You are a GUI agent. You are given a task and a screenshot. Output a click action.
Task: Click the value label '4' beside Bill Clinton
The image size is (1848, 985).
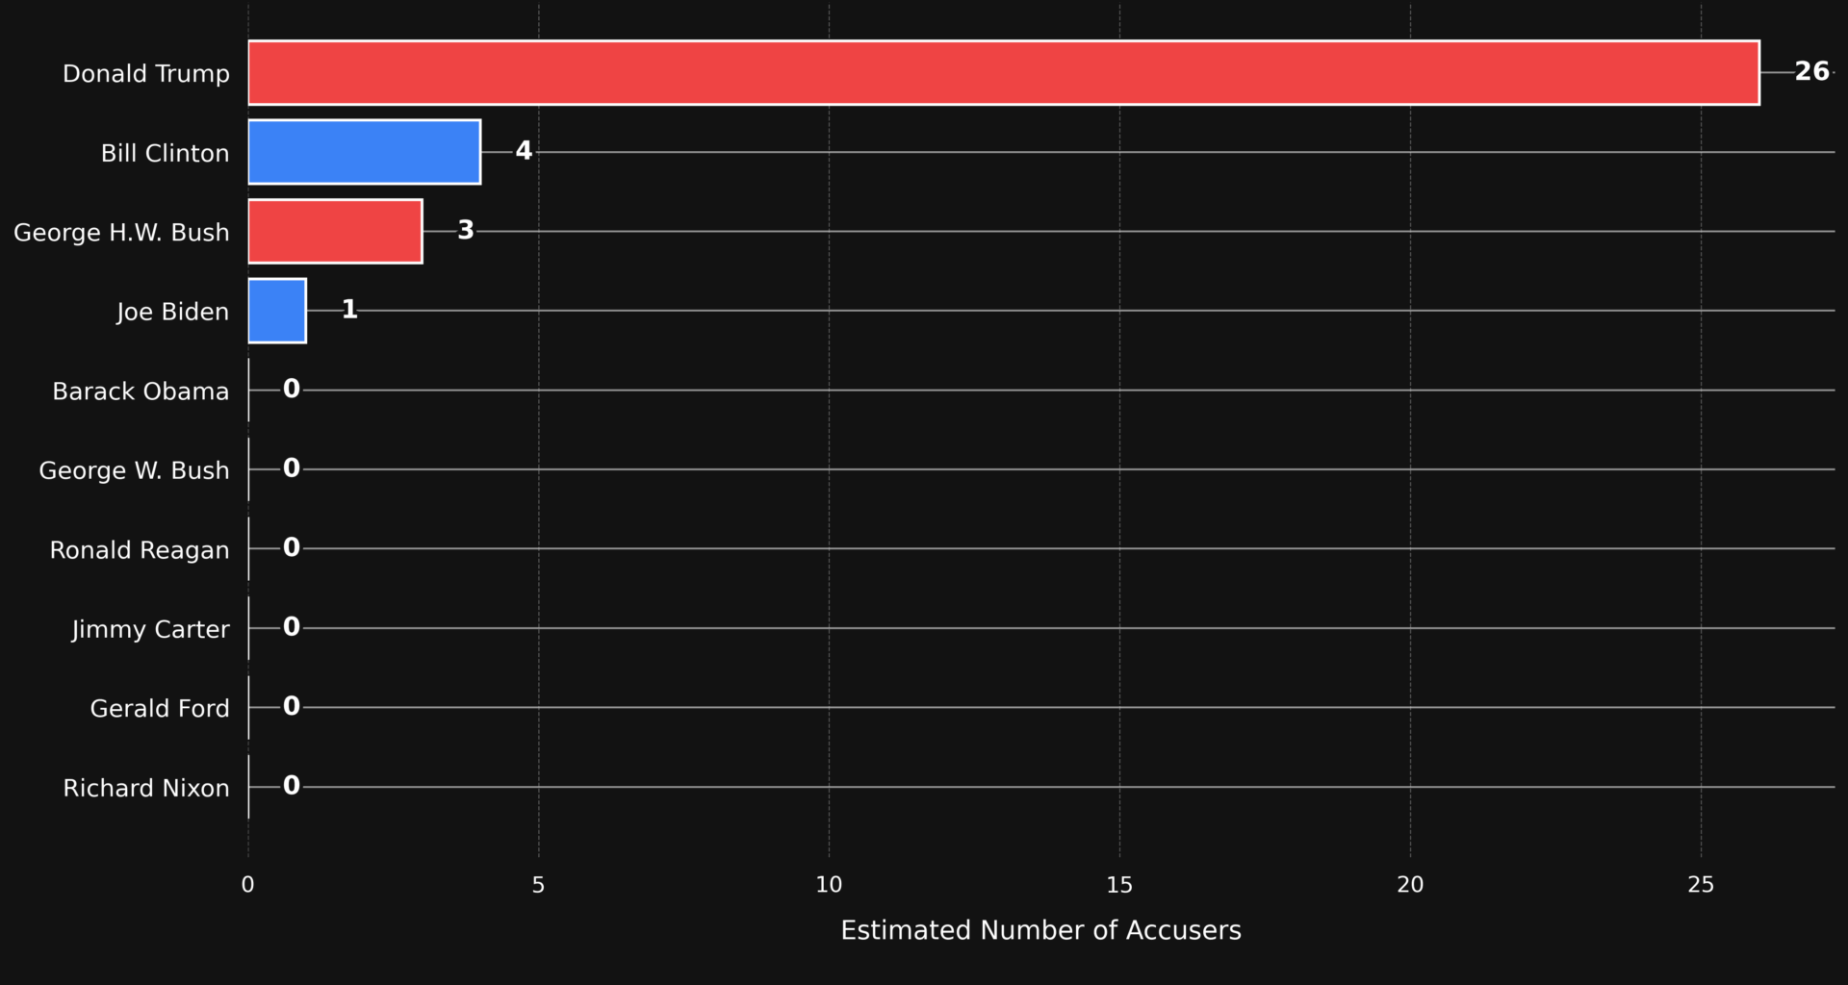coord(524,151)
